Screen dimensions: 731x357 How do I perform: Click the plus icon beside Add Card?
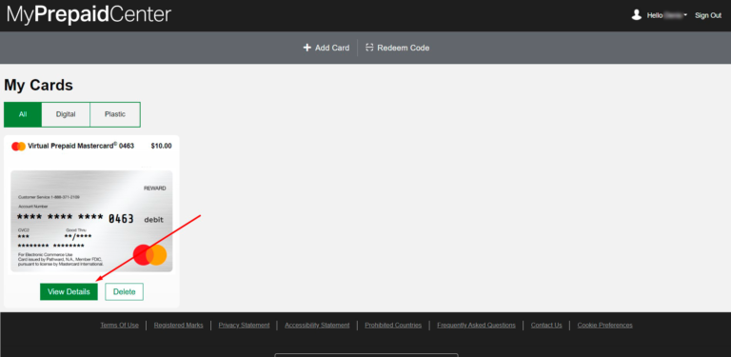[306, 48]
